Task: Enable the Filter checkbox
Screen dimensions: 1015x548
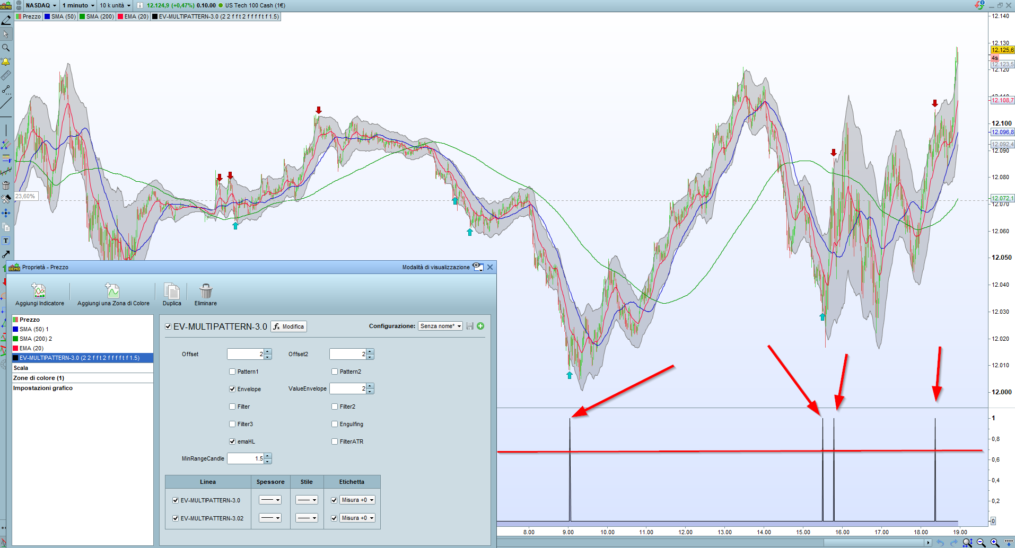Action: click(x=232, y=406)
